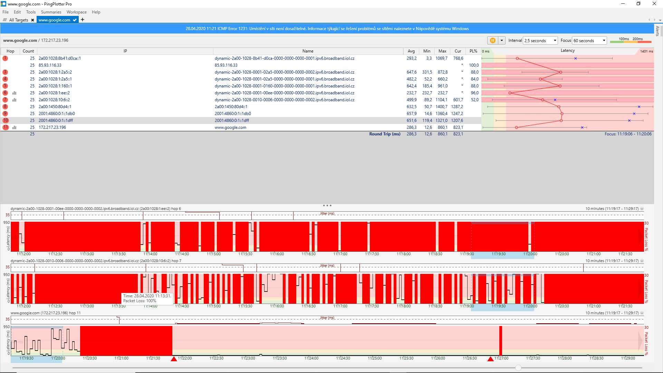Image resolution: width=663 pixels, height=373 pixels.
Task: Pause tracing with the orange pause button
Action: click(x=492, y=40)
